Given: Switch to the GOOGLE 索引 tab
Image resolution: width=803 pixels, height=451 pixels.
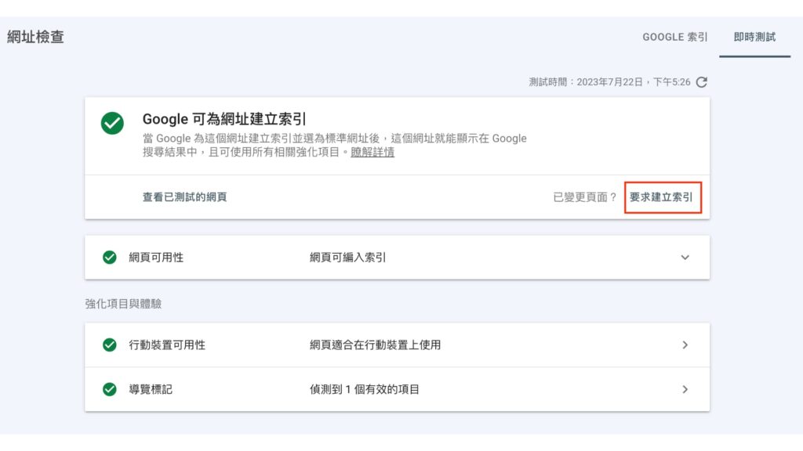Looking at the screenshot, I should pyautogui.click(x=675, y=37).
